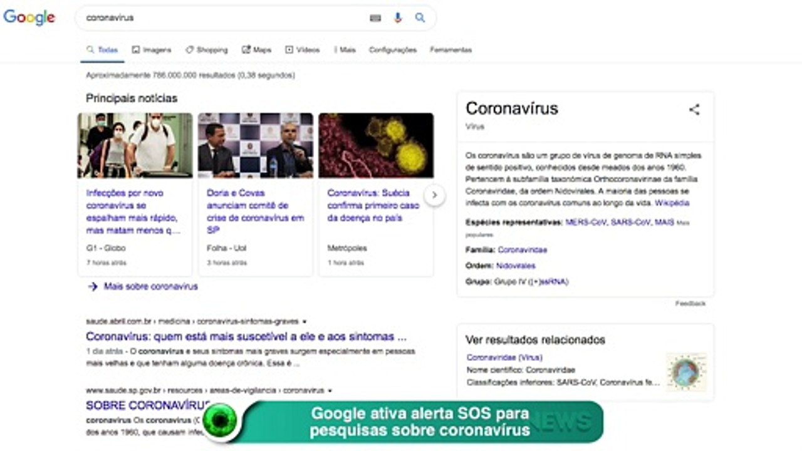802x451 pixels.
Task: Open 'Infecções por novo coronavírus' news headline
Action: click(x=134, y=212)
